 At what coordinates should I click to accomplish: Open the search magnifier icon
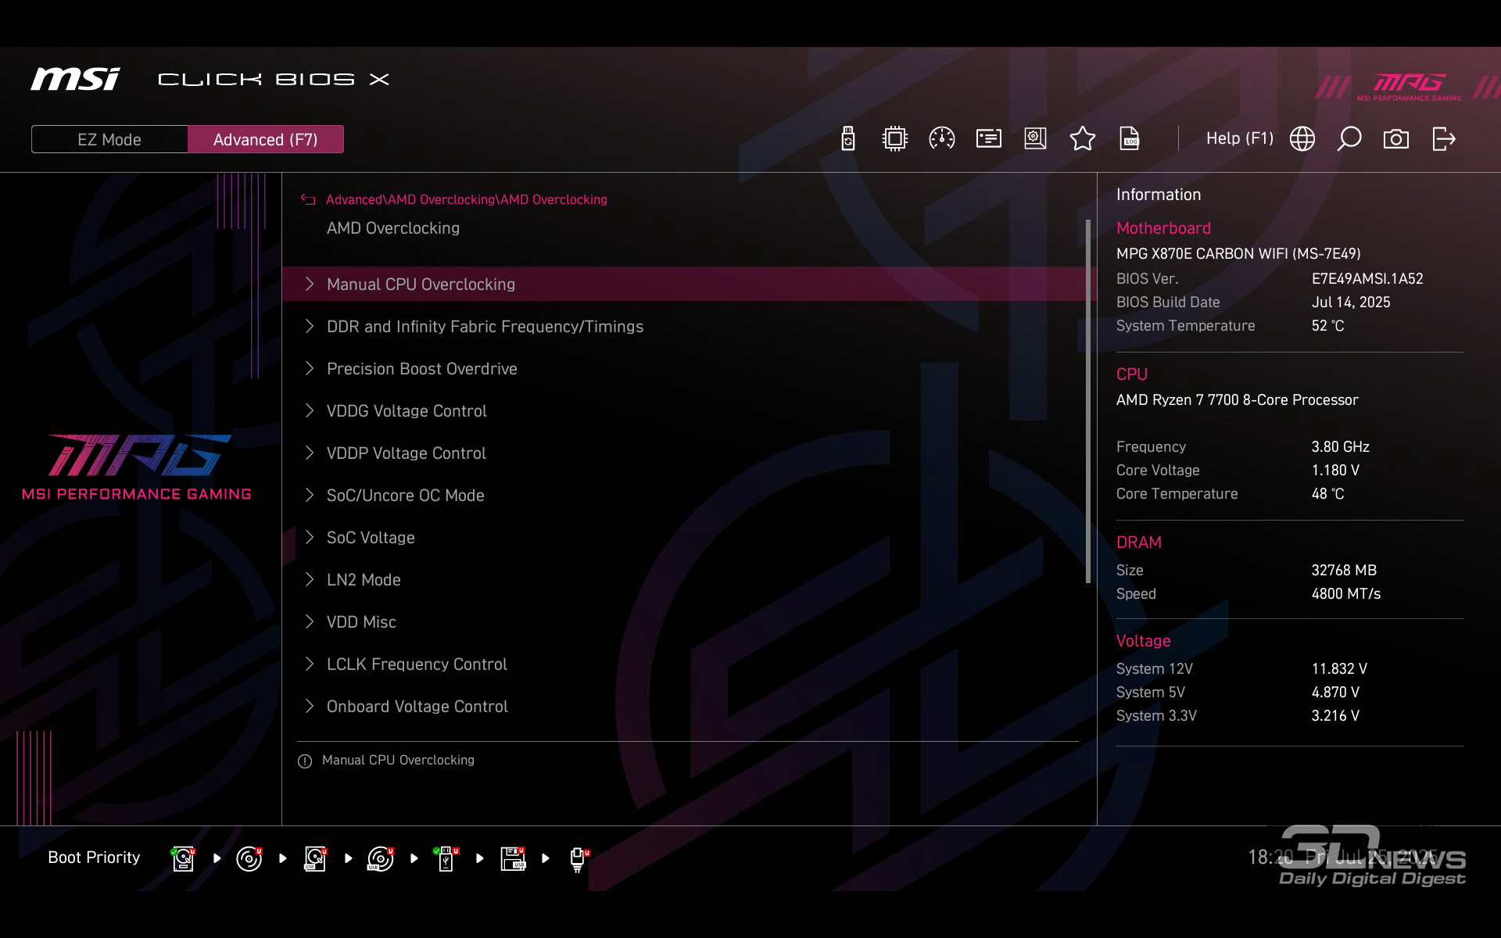point(1349,139)
